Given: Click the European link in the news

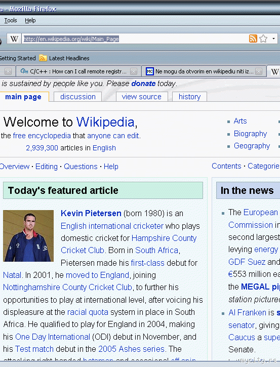Looking at the screenshot, I should 260,212.
